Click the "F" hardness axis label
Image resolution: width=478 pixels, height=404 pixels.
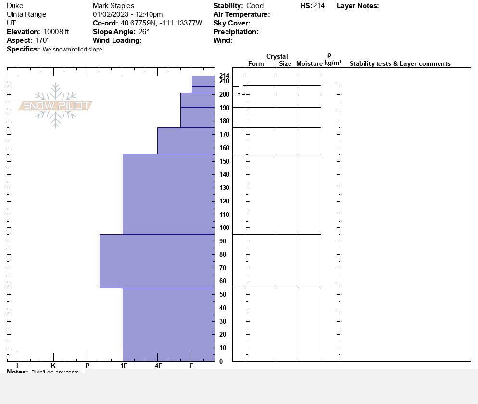pyautogui.click(x=191, y=366)
